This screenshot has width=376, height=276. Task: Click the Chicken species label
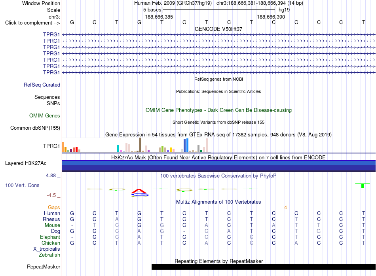51,243
